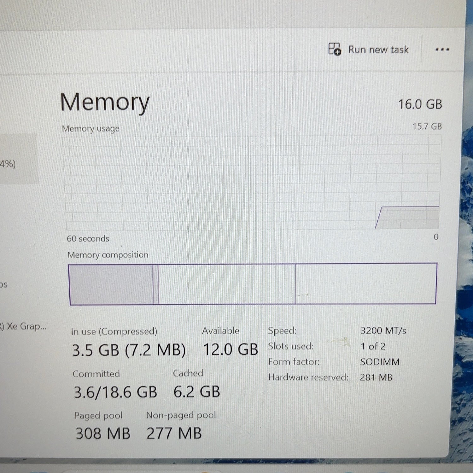The image size is (473, 473).
Task: Click the 15.7 GB graph maximum label
Action: [427, 126]
